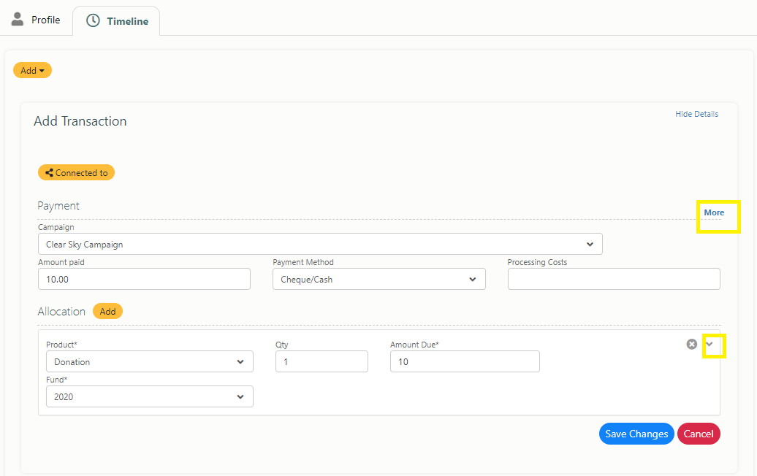Click the Add button beside Allocation
The height and width of the screenshot is (476, 757).
[107, 312]
